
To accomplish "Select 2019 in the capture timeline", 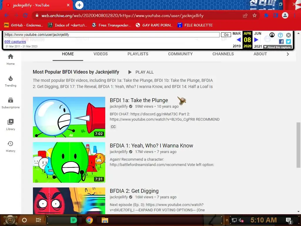I will (237, 46).
